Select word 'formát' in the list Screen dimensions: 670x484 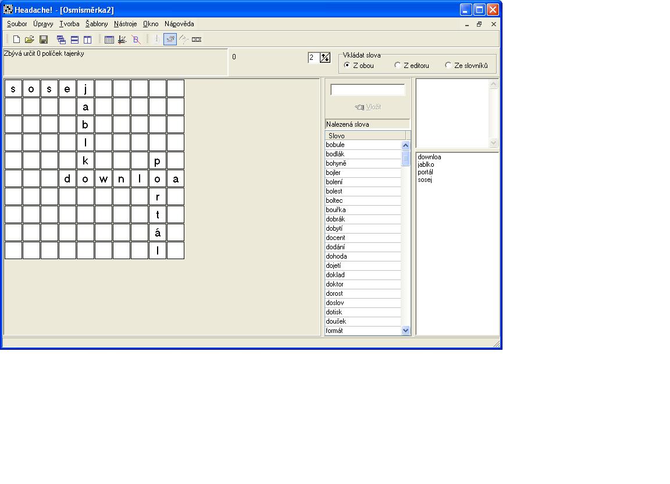[363, 331]
